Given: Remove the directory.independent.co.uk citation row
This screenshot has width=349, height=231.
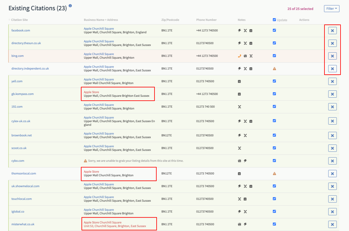Looking at the screenshot, I should 332,69.
